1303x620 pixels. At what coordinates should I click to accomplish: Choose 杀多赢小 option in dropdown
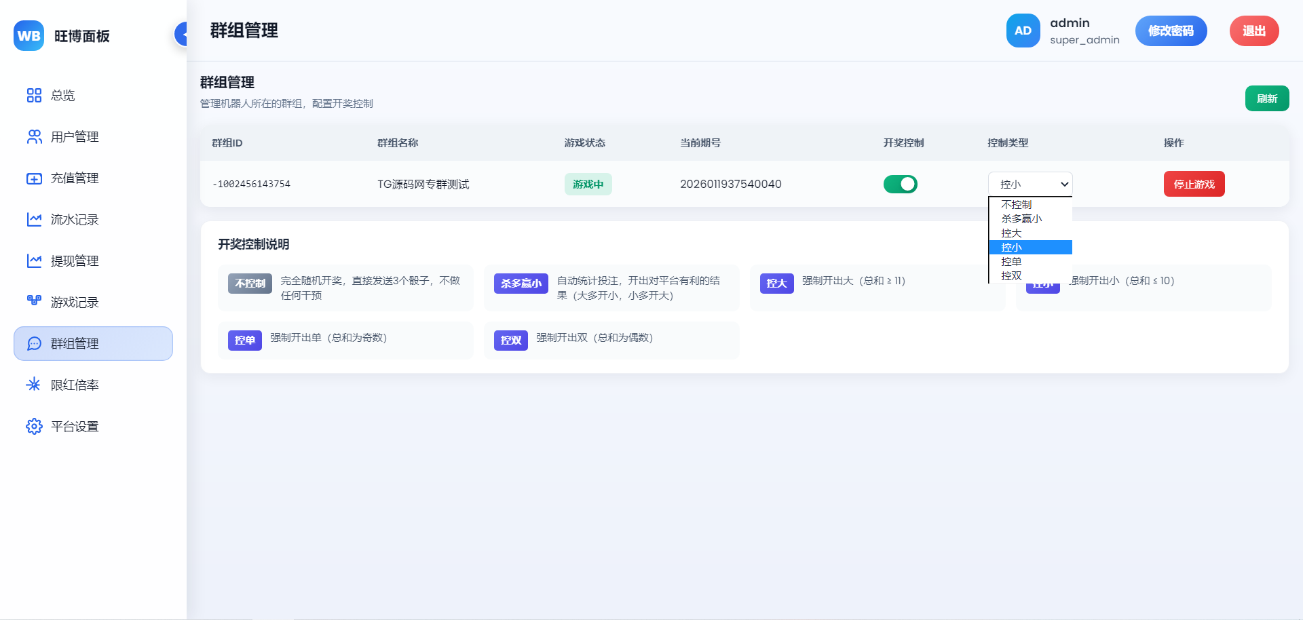click(1021, 219)
